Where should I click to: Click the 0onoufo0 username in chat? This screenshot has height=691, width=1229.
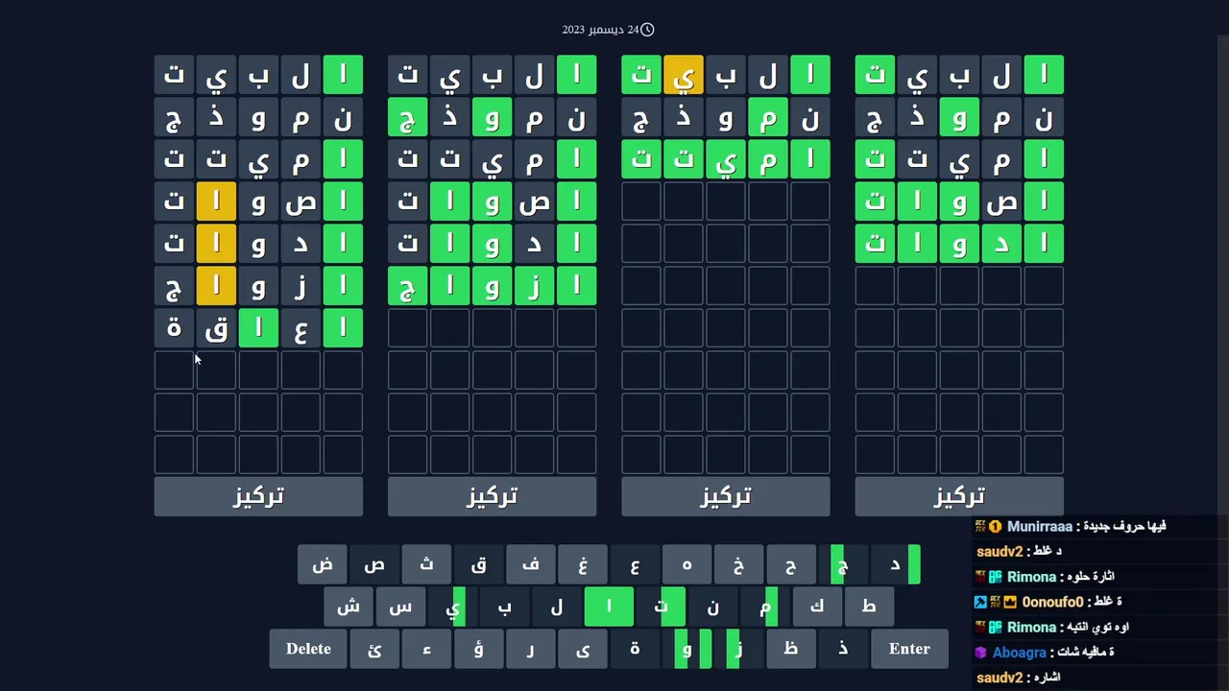[x=1052, y=602]
